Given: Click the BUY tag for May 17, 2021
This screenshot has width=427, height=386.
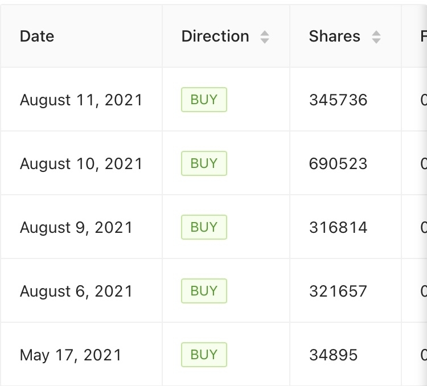Looking at the screenshot, I should pos(204,355).
